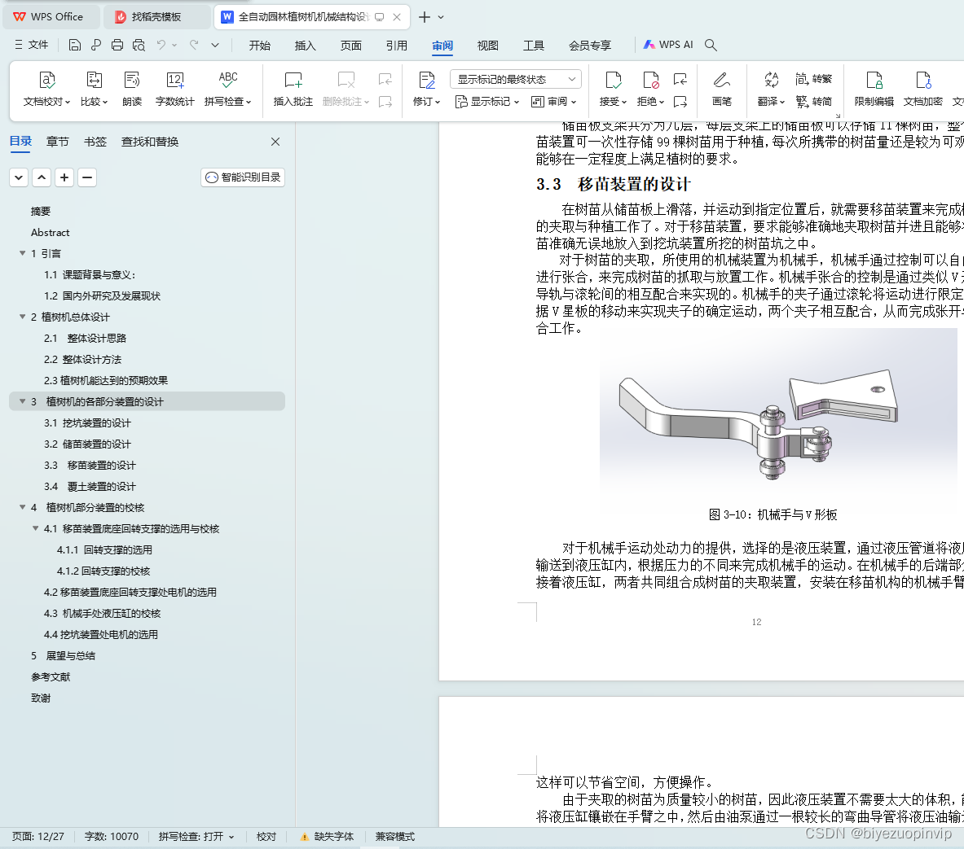Screen dimensions: 964x849
Task: Click the 智能识别目录 button
Action: click(243, 177)
